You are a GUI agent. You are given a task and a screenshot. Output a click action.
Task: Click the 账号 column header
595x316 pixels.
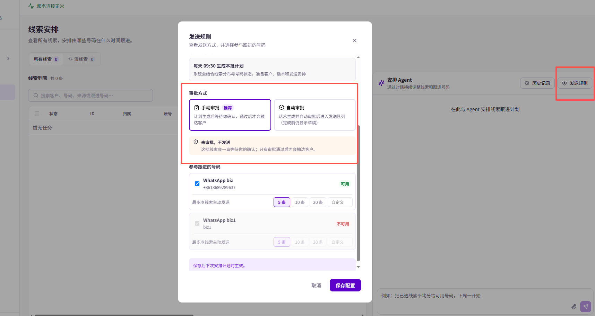pyautogui.click(x=167, y=114)
